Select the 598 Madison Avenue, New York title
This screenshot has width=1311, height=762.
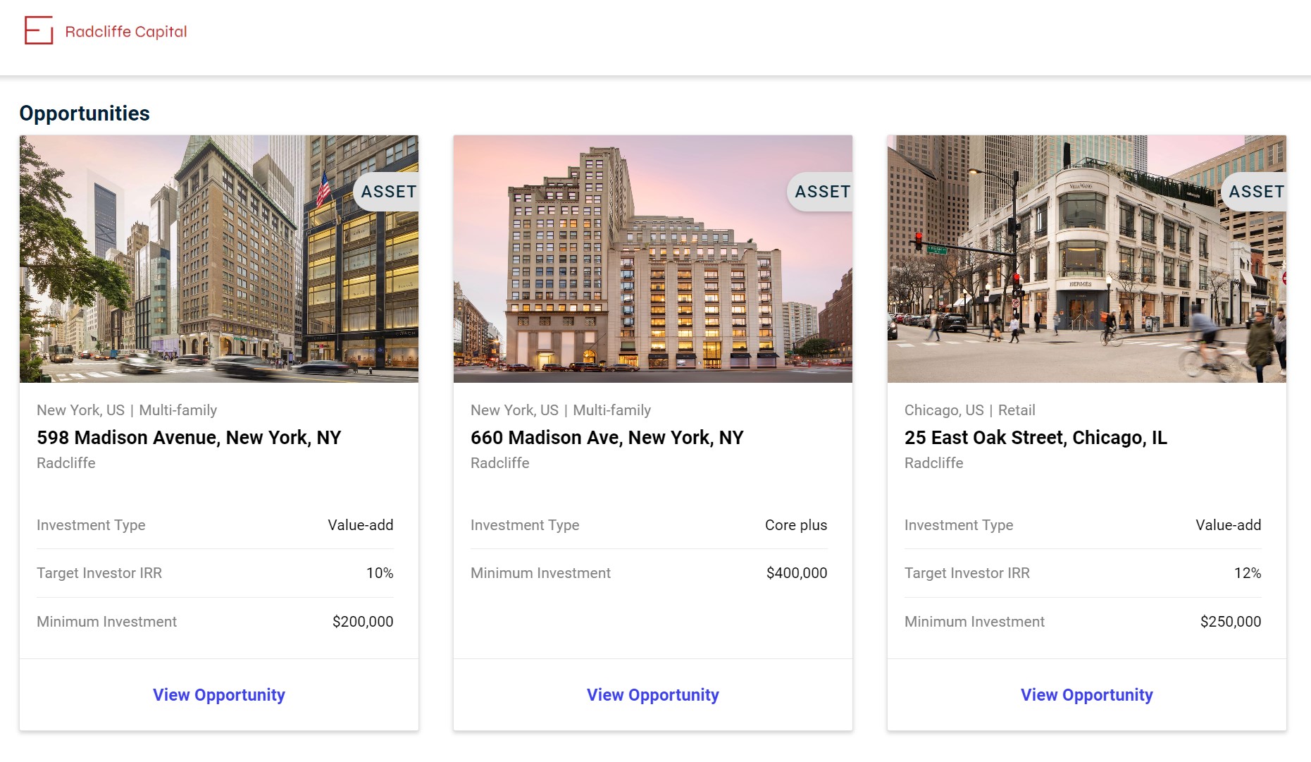point(189,438)
